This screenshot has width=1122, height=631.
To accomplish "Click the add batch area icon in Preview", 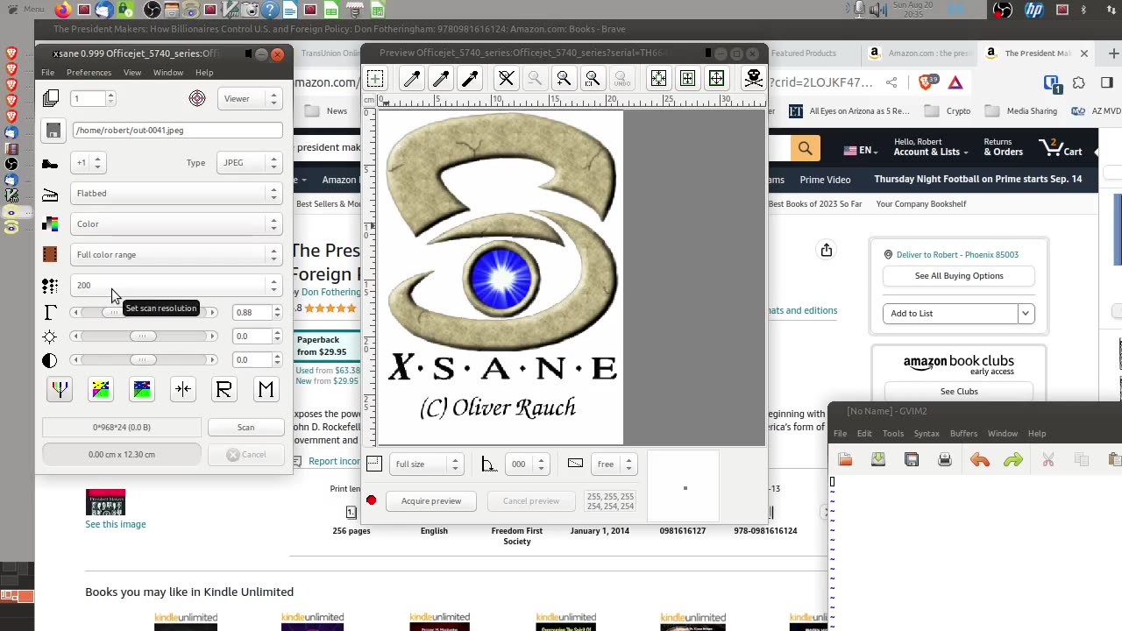I will (x=375, y=79).
